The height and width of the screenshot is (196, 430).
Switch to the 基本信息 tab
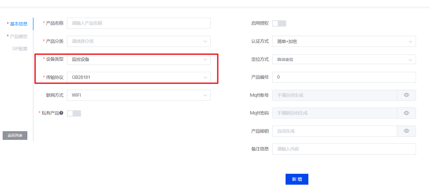[19, 24]
